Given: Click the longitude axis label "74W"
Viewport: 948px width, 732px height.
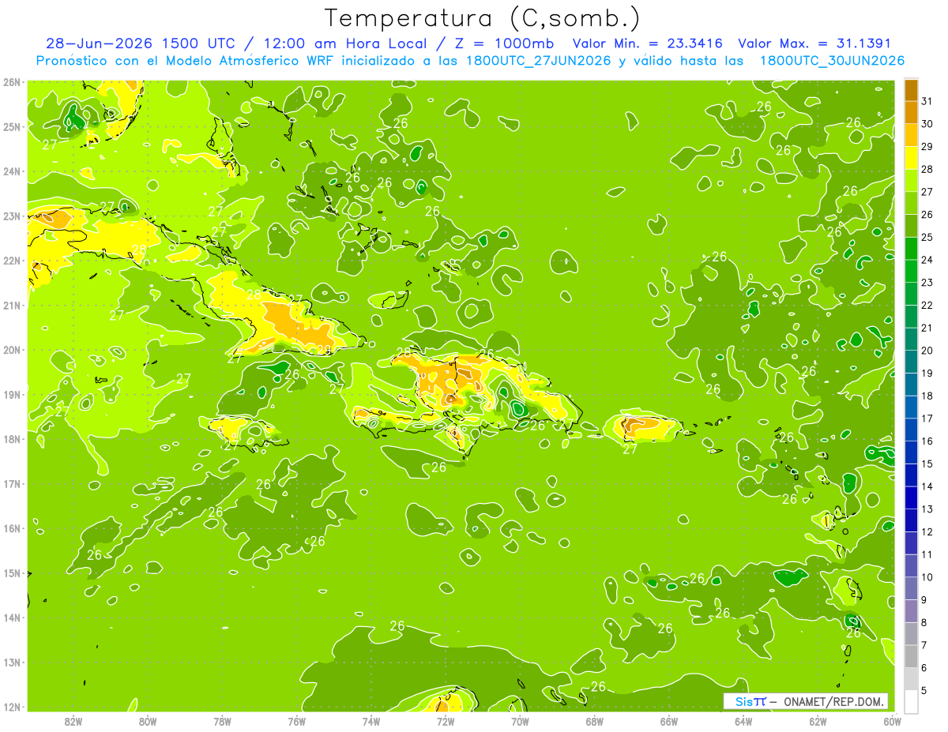Looking at the screenshot, I should [x=371, y=721].
